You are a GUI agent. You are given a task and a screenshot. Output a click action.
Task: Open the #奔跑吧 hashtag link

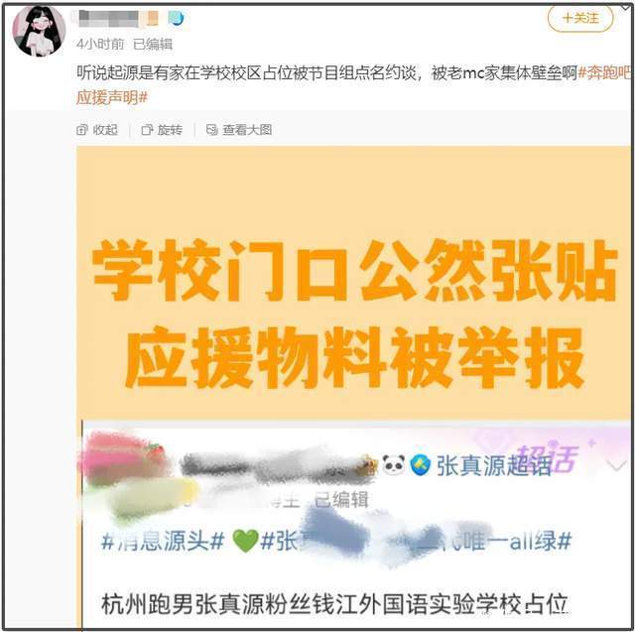[x=604, y=72]
